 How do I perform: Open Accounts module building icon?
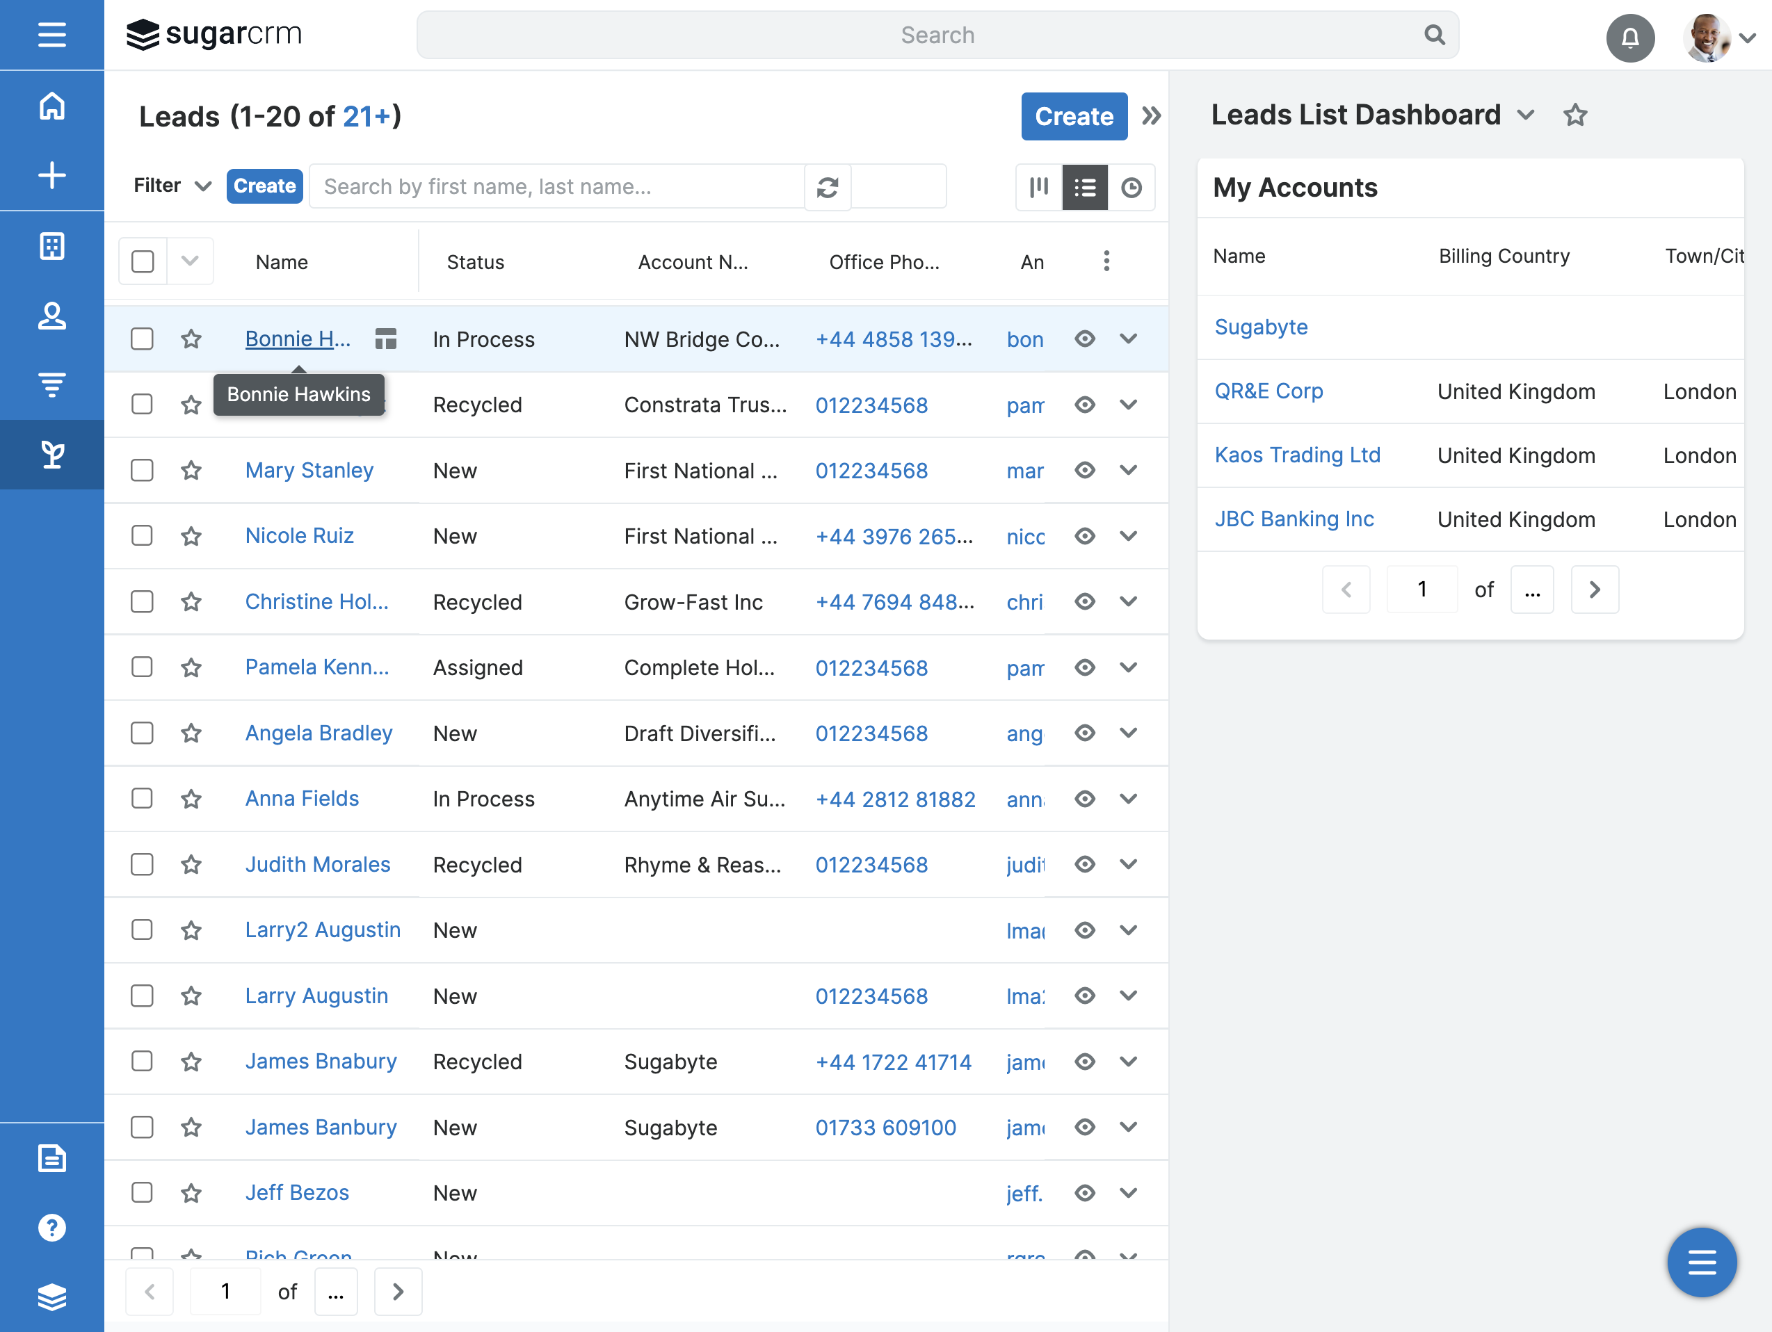tap(52, 246)
